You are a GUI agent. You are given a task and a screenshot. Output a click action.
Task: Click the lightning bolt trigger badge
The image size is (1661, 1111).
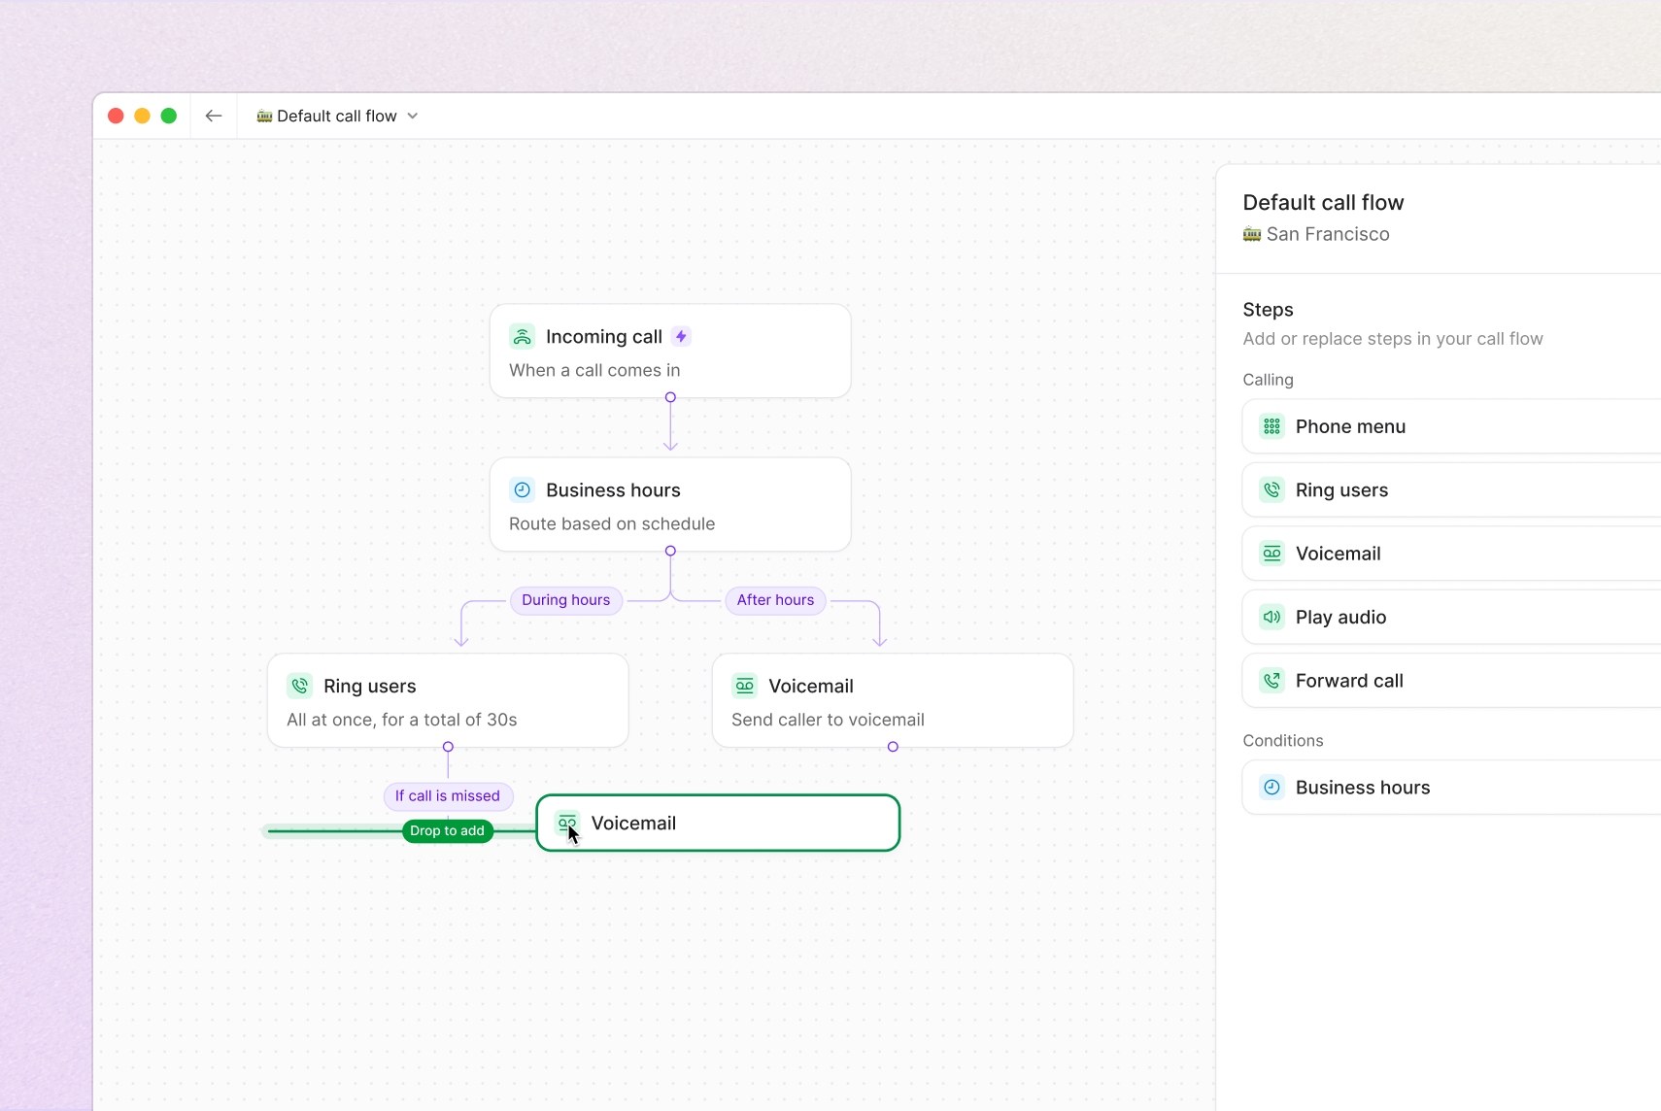click(682, 337)
